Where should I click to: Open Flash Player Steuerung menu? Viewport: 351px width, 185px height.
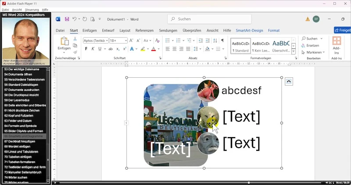32,10
